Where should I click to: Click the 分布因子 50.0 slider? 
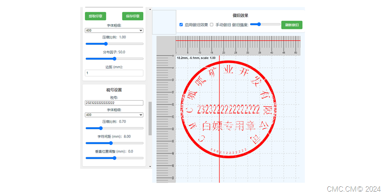point(115,59)
